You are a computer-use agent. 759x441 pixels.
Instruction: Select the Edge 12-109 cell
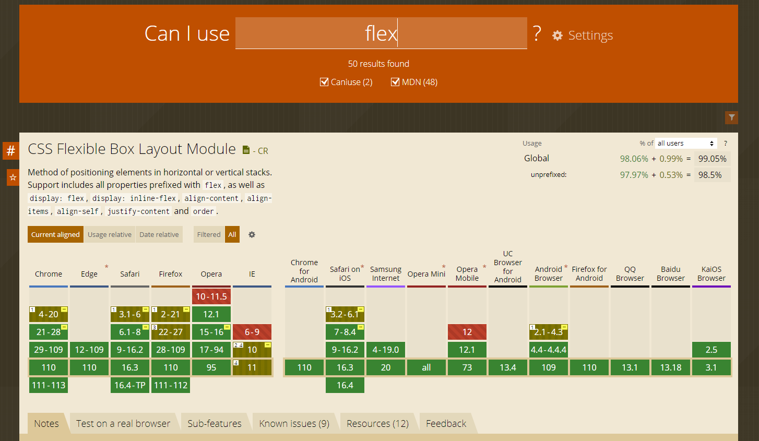click(x=89, y=350)
